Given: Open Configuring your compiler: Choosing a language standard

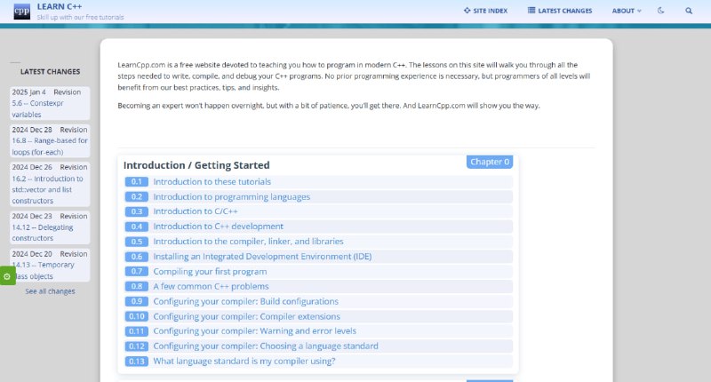Looking at the screenshot, I should (265, 346).
